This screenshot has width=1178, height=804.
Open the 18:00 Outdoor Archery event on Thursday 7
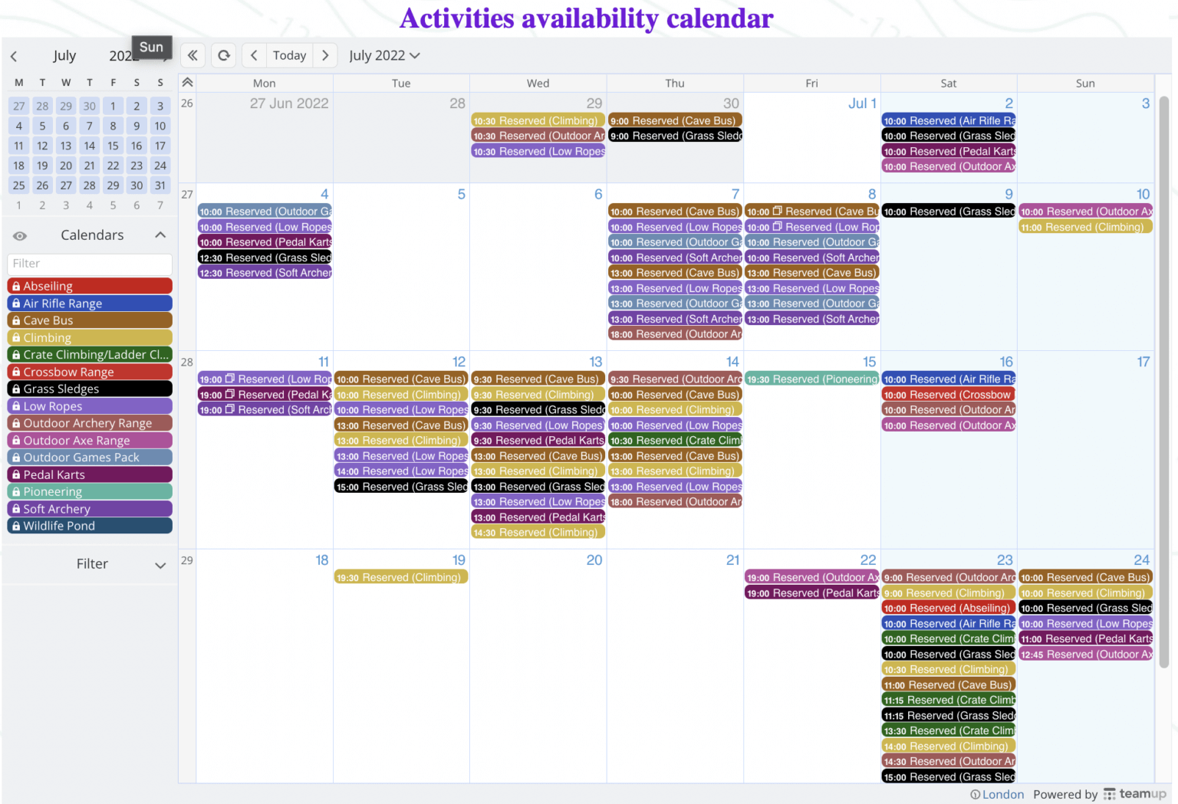tap(675, 334)
